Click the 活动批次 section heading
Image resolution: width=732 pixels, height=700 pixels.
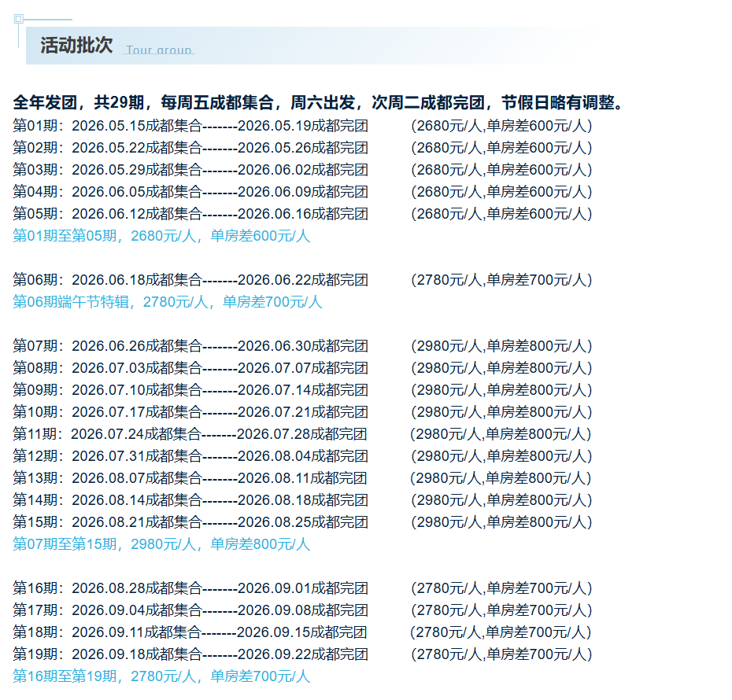click(76, 46)
